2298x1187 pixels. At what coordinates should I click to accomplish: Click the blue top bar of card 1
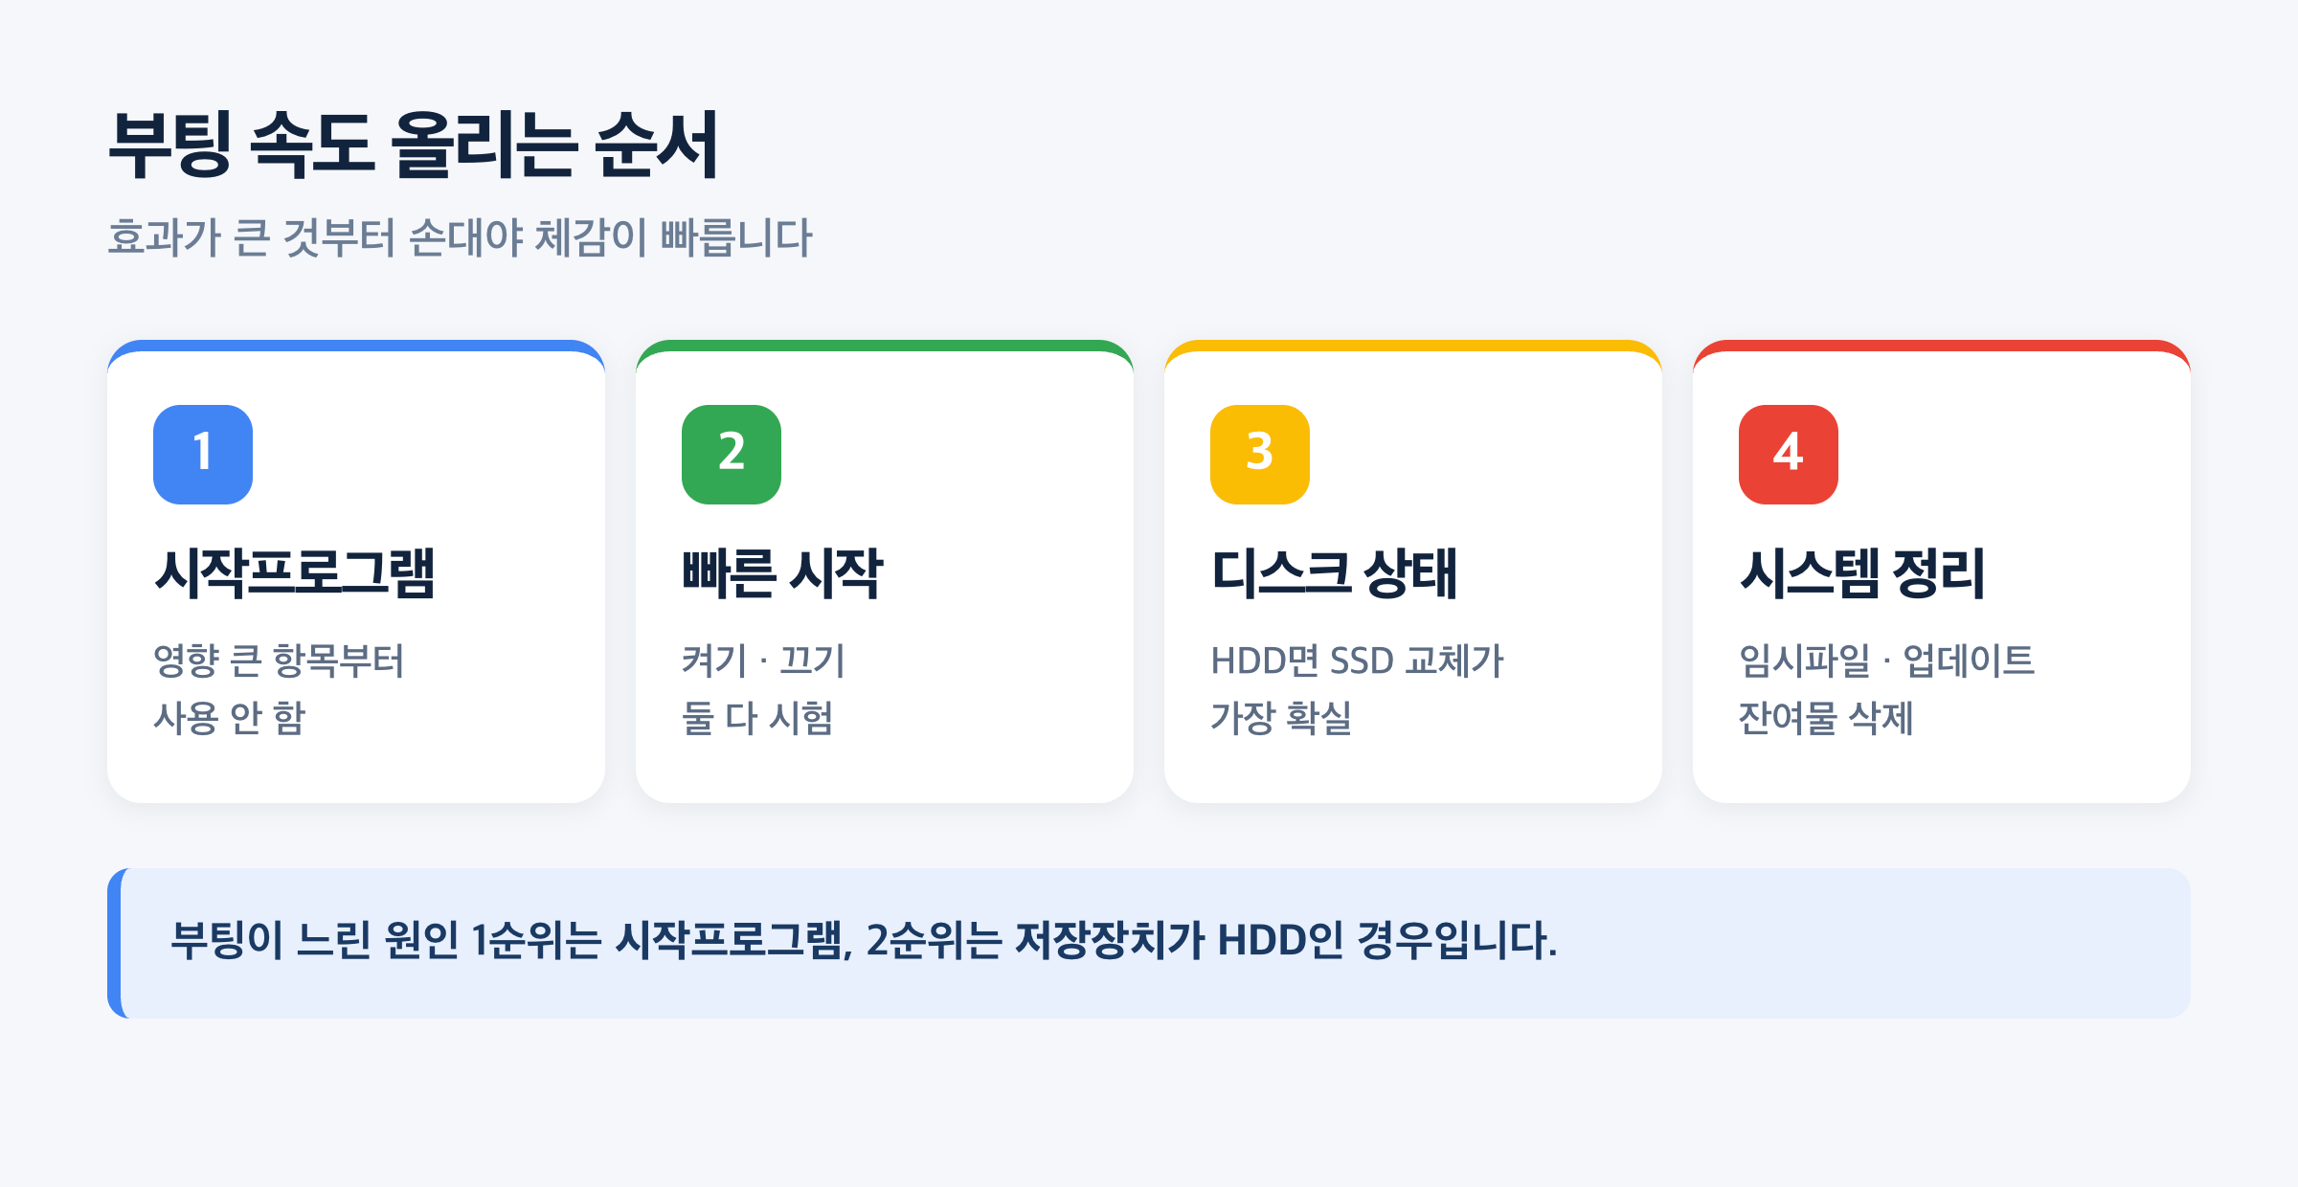356,346
